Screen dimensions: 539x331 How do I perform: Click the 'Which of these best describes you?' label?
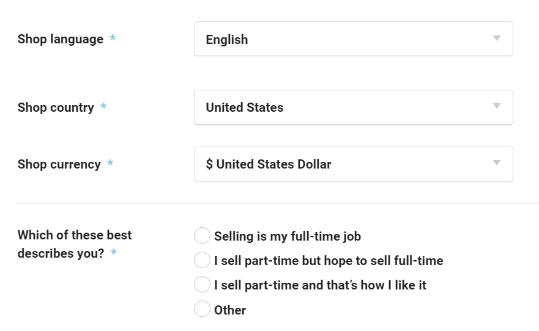pyautogui.click(x=74, y=244)
